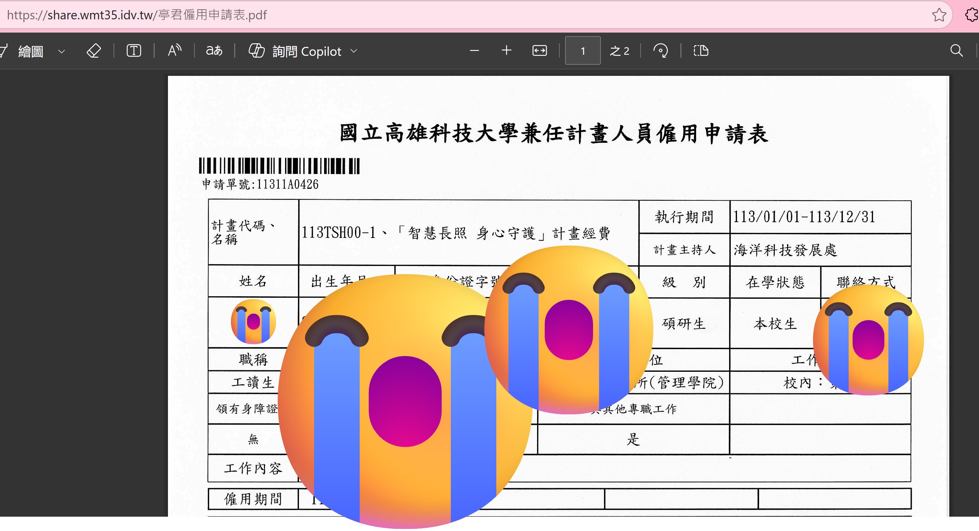Rotate the PDF page

pyautogui.click(x=661, y=50)
